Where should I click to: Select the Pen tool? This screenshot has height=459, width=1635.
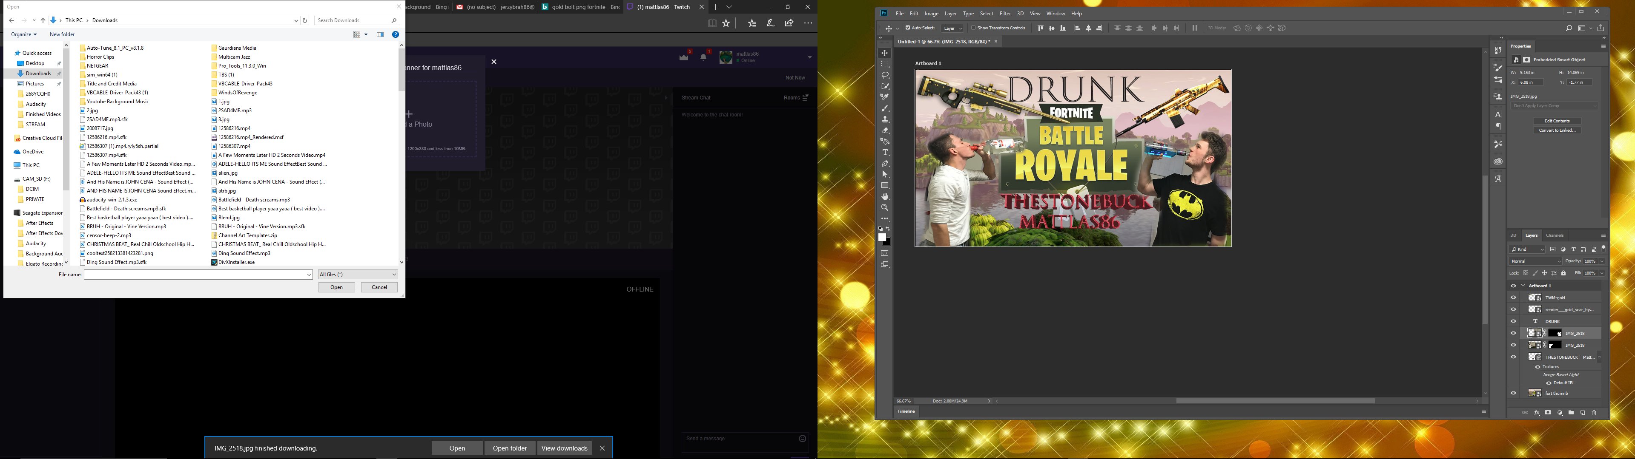click(885, 164)
